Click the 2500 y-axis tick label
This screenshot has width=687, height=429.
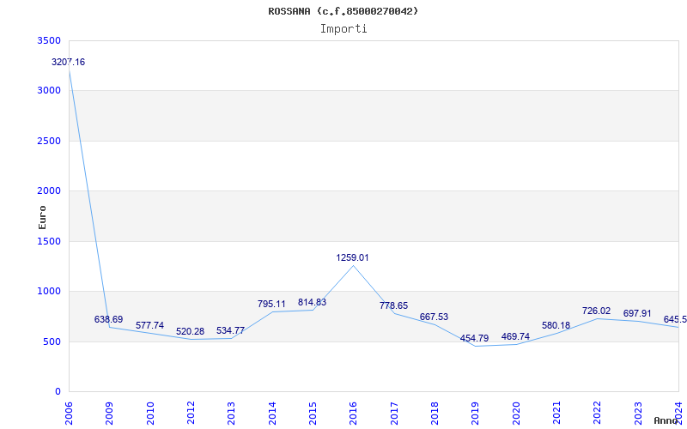[x=50, y=141]
